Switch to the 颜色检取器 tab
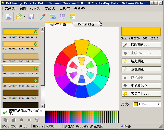The height and width of the screenshot is (130, 164). point(86,25)
